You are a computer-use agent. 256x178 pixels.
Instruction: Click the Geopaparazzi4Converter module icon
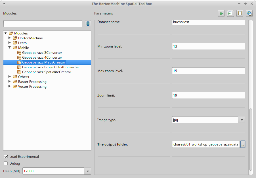tap(19, 58)
